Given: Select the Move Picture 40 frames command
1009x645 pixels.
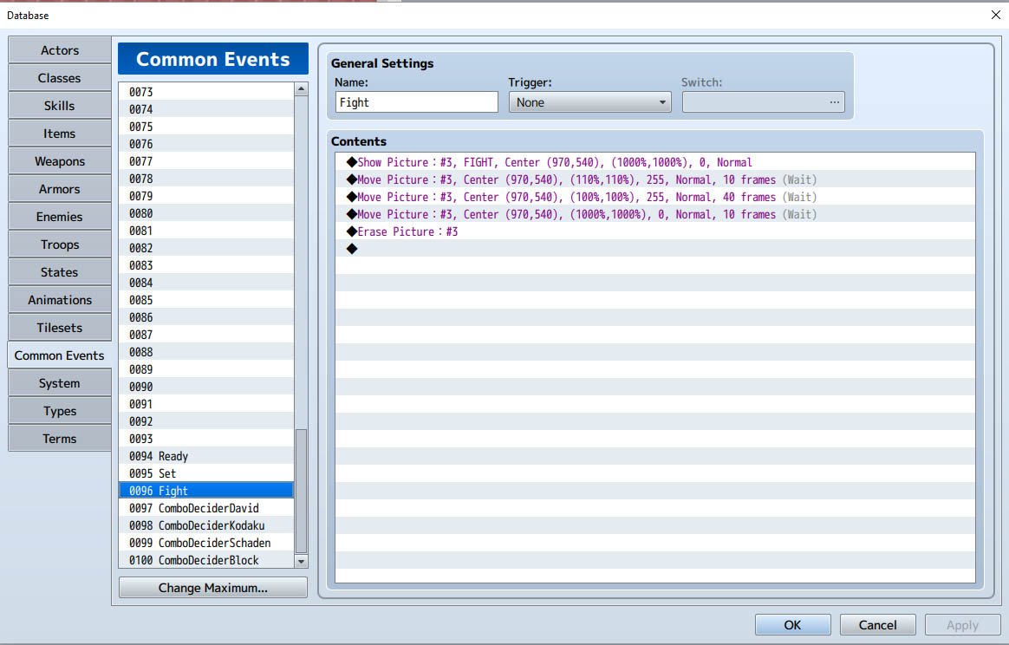Looking at the screenshot, I should point(655,197).
